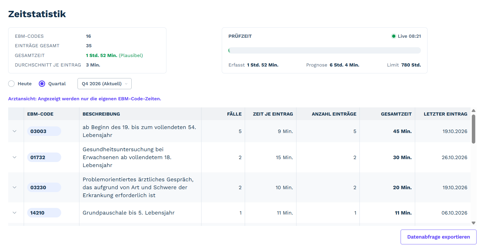Select the Heute radio button
The image size is (480, 247).
(x=11, y=84)
